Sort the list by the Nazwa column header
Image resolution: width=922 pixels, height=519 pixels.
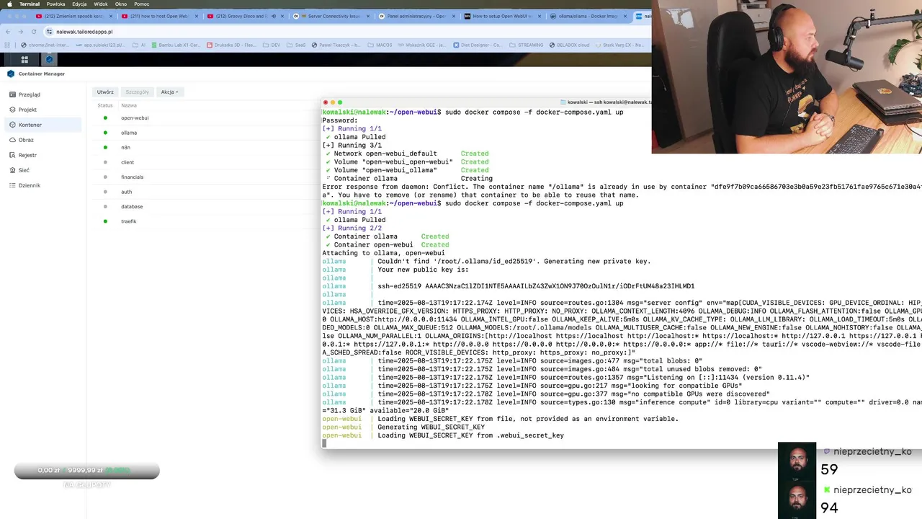(129, 105)
